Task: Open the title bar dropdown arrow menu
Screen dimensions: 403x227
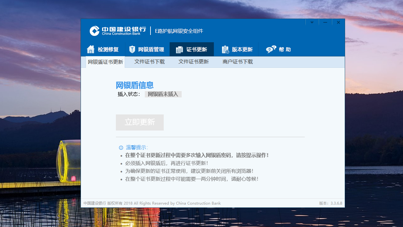Action: click(312, 22)
